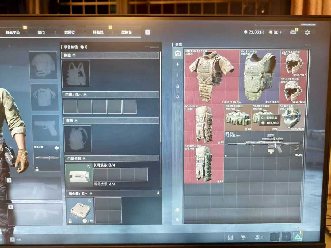
Task: Select the GN重型头盔 helmet with 34.0/34.0
Action: click(291, 118)
